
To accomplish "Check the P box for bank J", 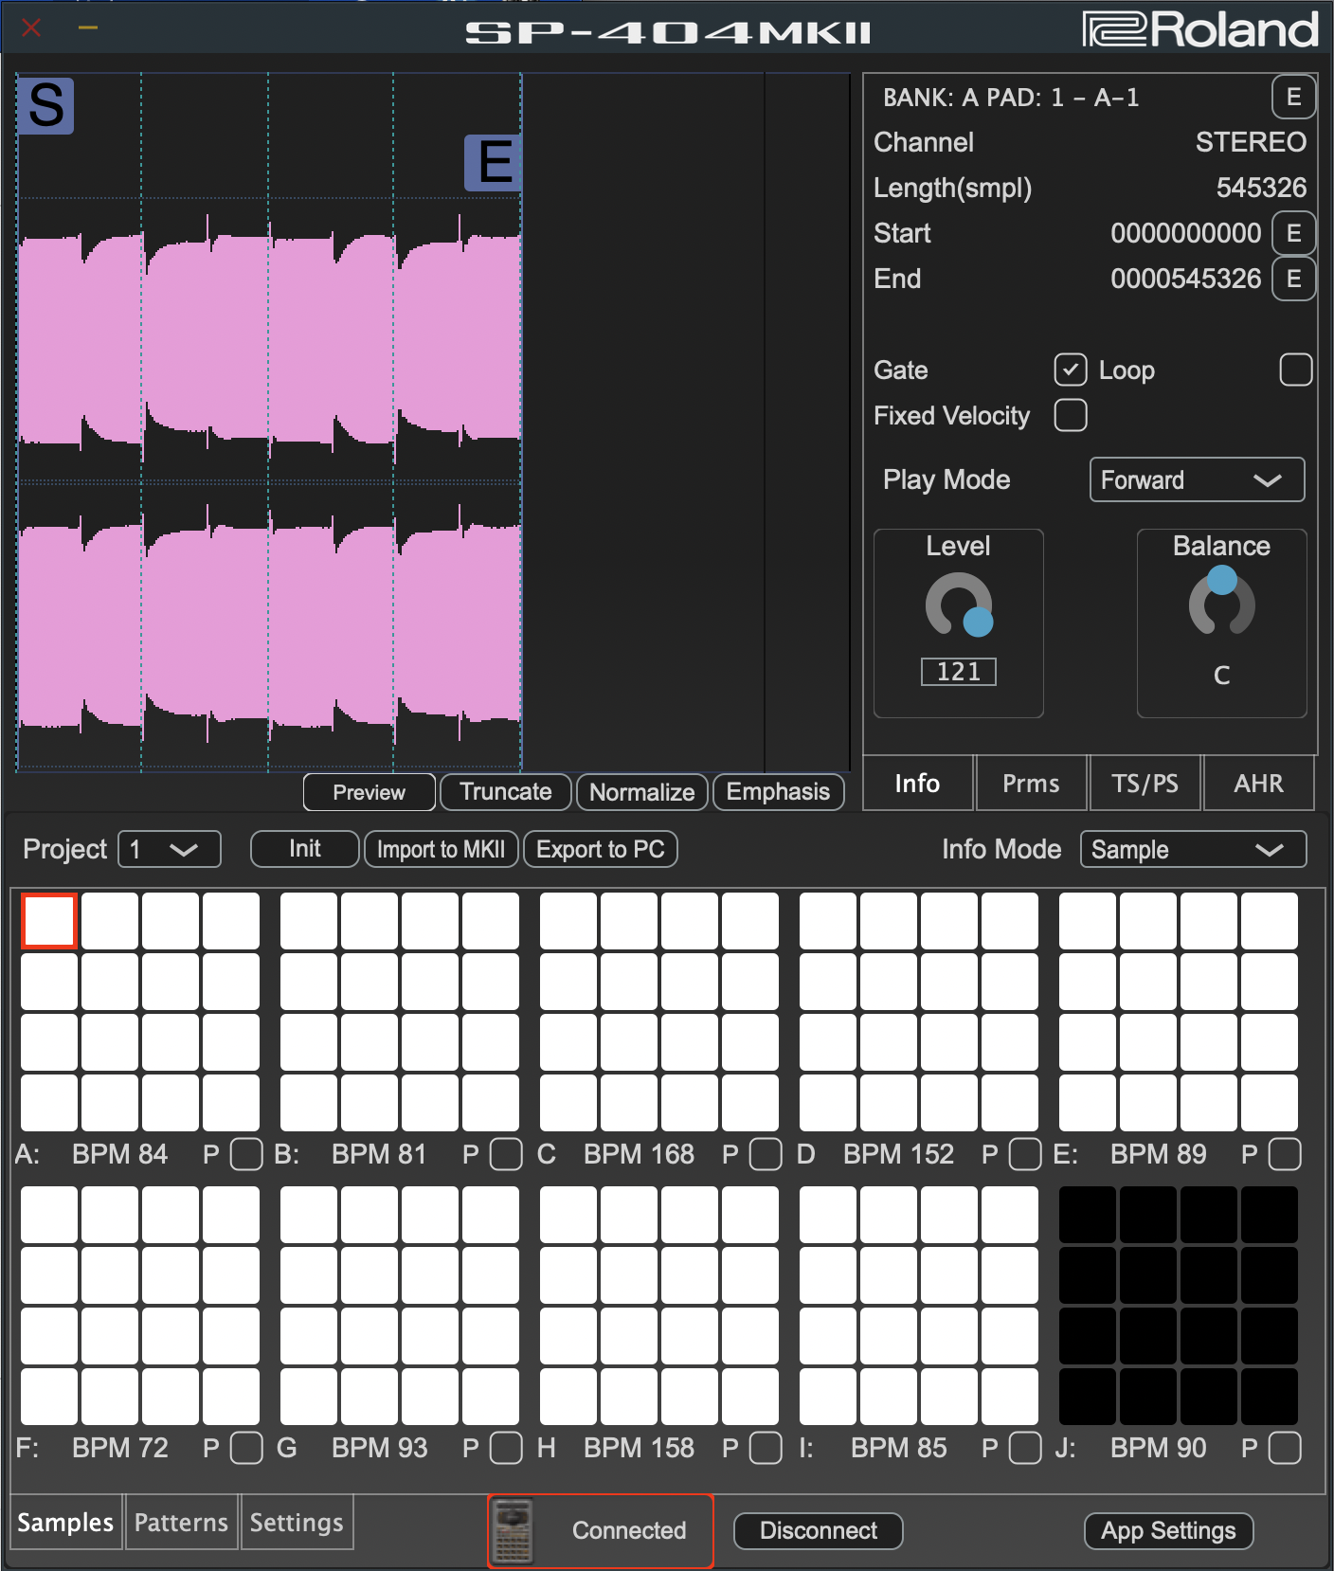I will [1285, 1448].
